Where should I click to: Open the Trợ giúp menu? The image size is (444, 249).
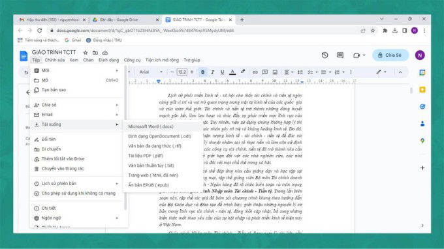coord(192,60)
